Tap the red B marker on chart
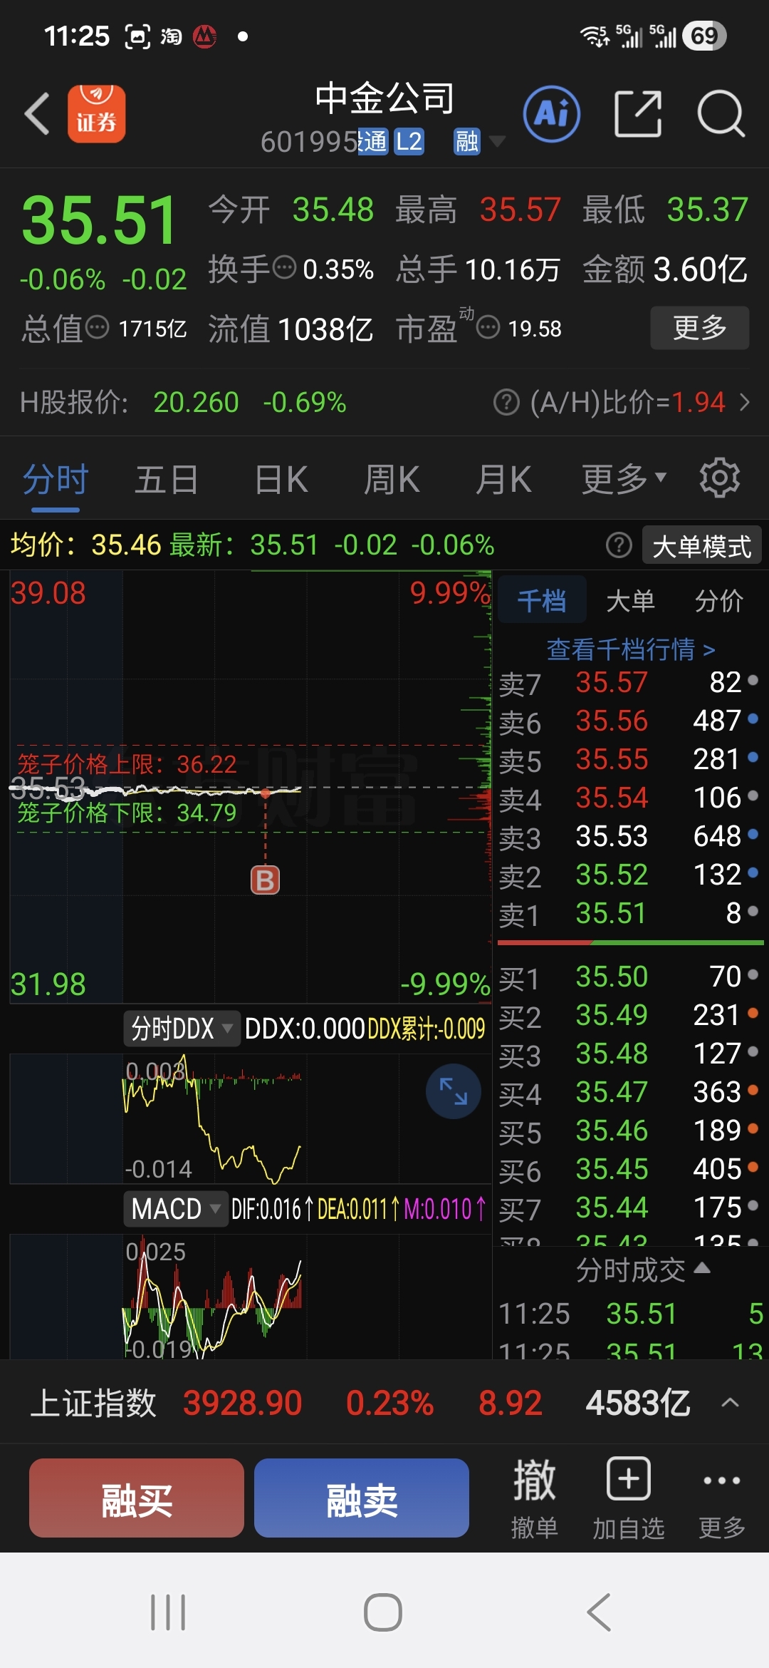The width and height of the screenshot is (769, 1668). coord(265,880)
